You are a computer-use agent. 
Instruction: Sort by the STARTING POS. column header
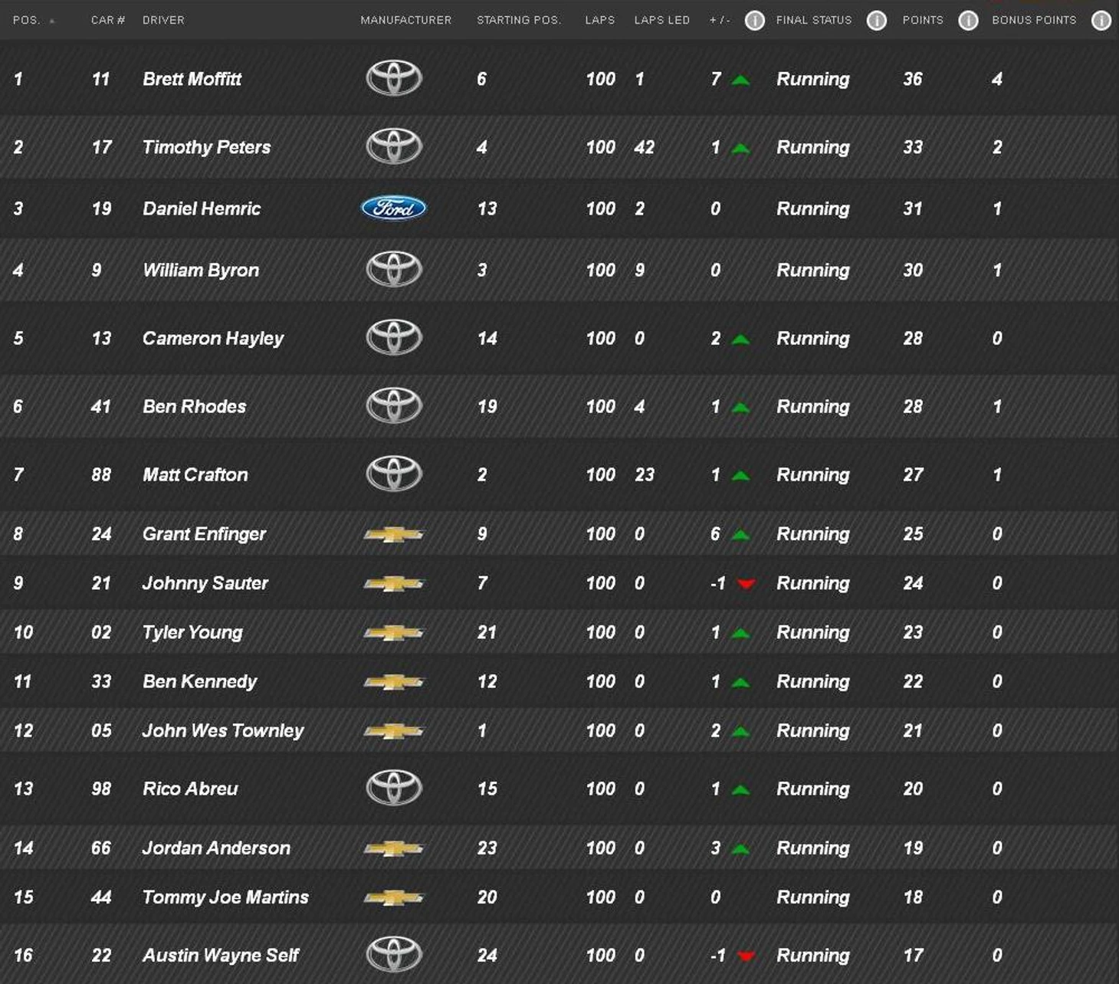[x=519, y=20]
